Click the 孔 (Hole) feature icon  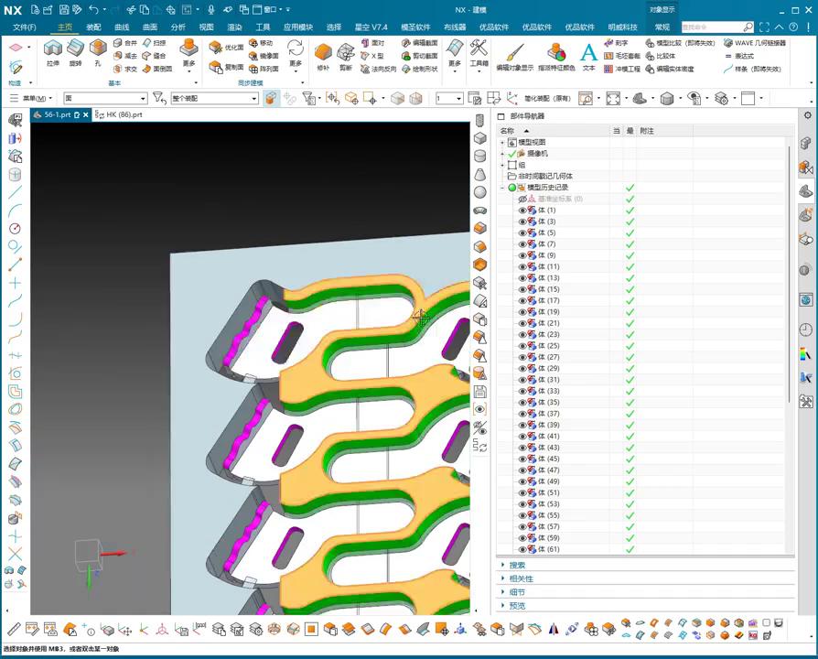98,49
